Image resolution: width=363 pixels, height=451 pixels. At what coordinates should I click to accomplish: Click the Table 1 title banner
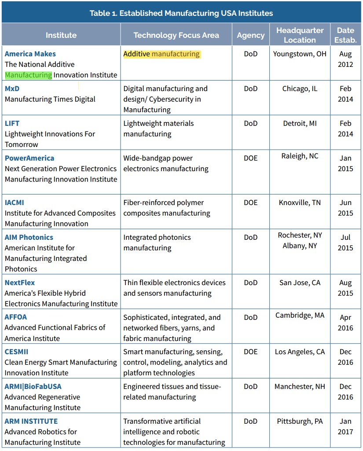(181, 13)
